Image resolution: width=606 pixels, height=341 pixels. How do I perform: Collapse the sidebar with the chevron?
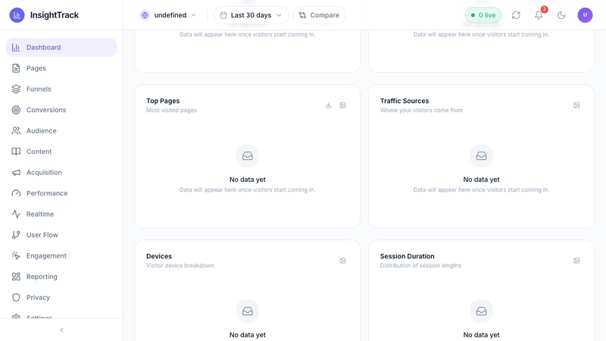coord(61,330)
